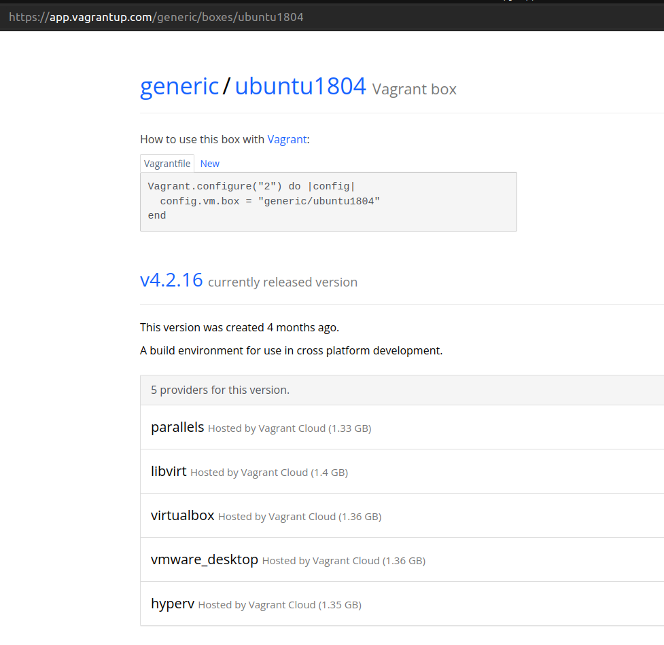Open the ubuntu1804 box link in title

click(300, 86)
